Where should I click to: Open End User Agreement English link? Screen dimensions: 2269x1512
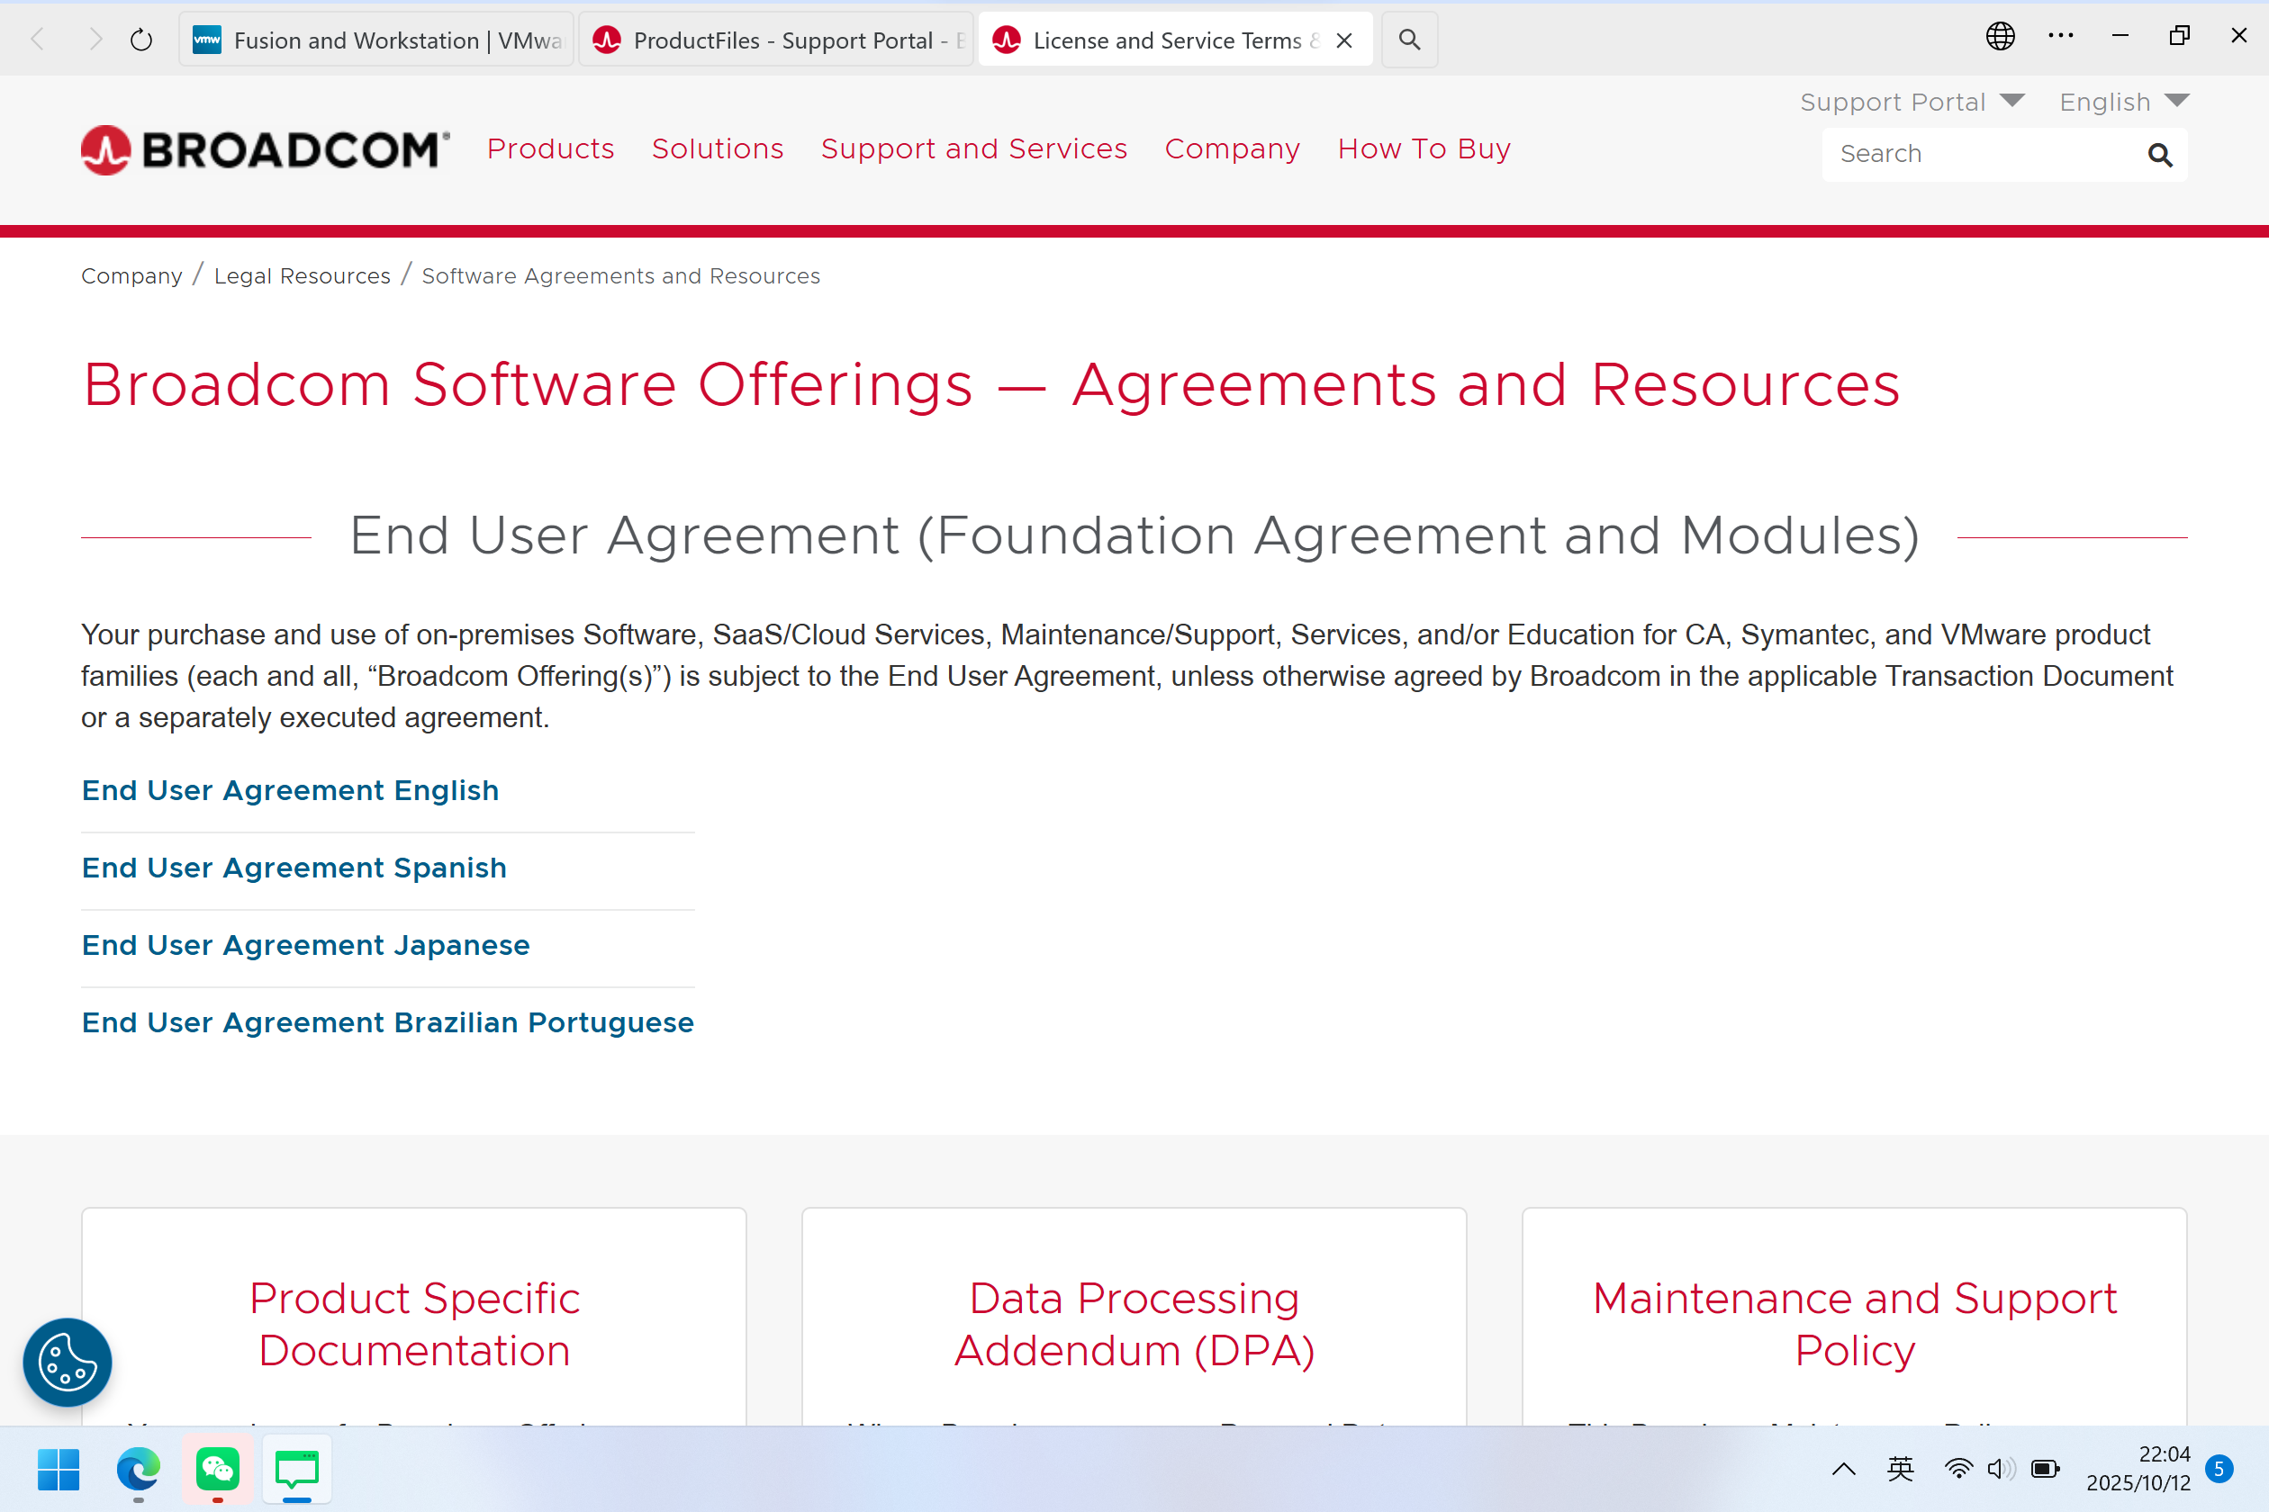pos(290,790)
